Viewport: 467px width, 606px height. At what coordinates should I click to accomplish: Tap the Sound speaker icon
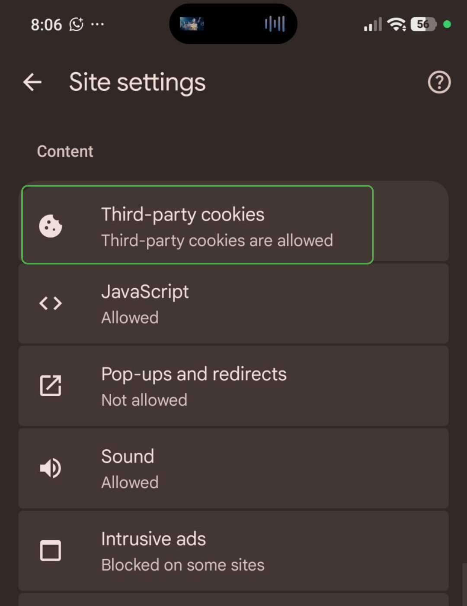(51, 468)
